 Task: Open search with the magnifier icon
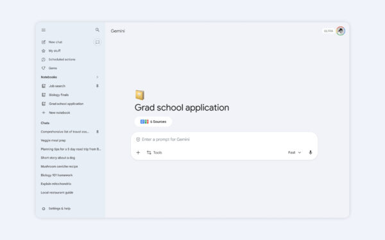(98, 30)
